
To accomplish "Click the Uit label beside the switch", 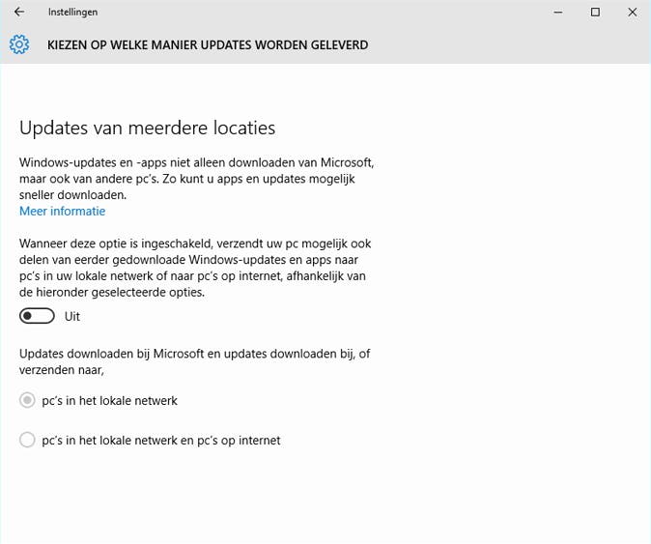I will pyautogui.click(x=72, y=316).
